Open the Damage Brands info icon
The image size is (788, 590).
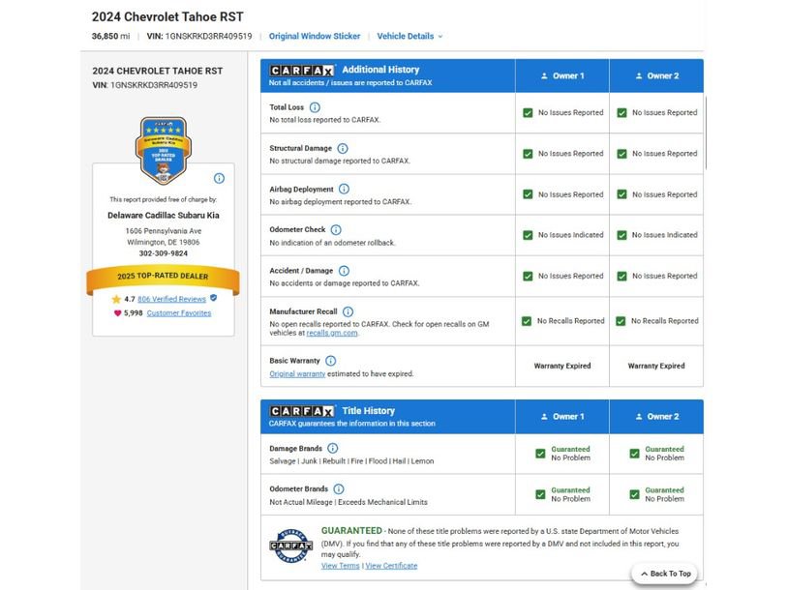(333, 449)
